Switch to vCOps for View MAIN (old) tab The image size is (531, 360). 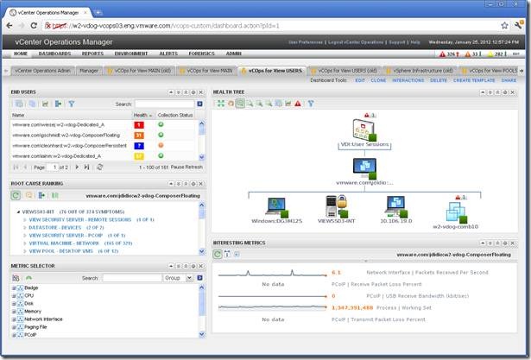tap(139, 71)
